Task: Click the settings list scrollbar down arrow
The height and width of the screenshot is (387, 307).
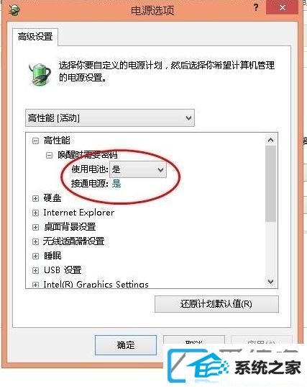Action: (x=270, y=282)
